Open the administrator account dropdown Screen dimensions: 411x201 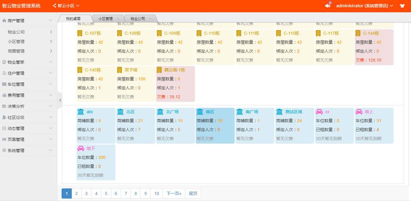364,6
